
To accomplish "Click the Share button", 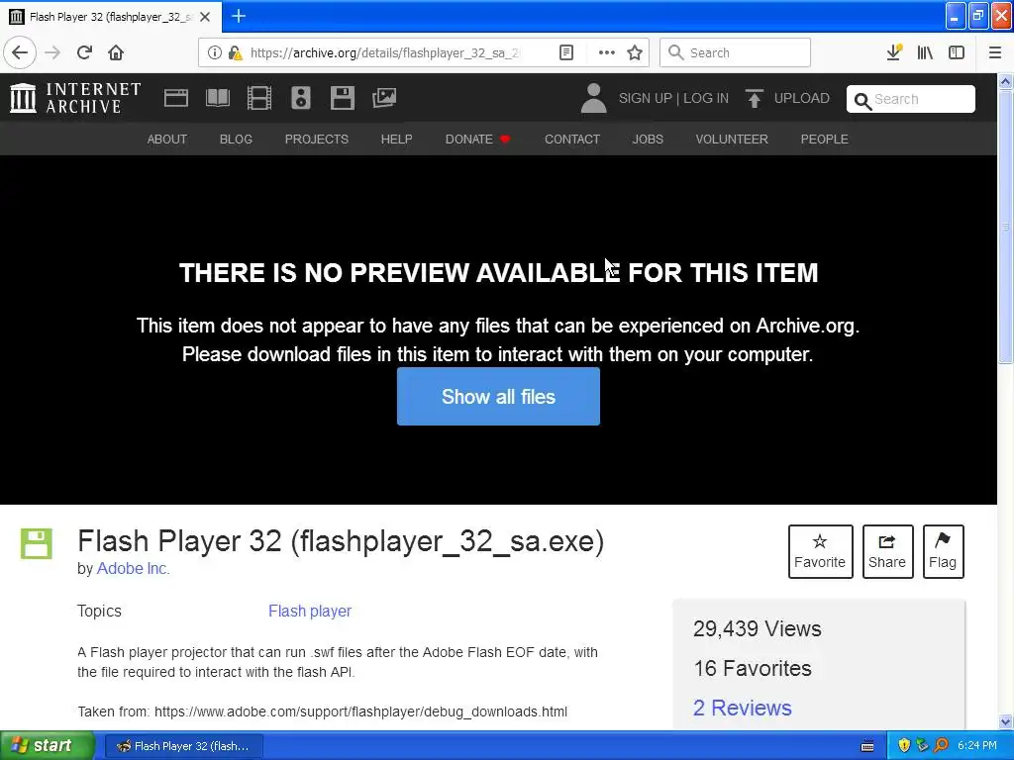I will [x=887, y=551].
